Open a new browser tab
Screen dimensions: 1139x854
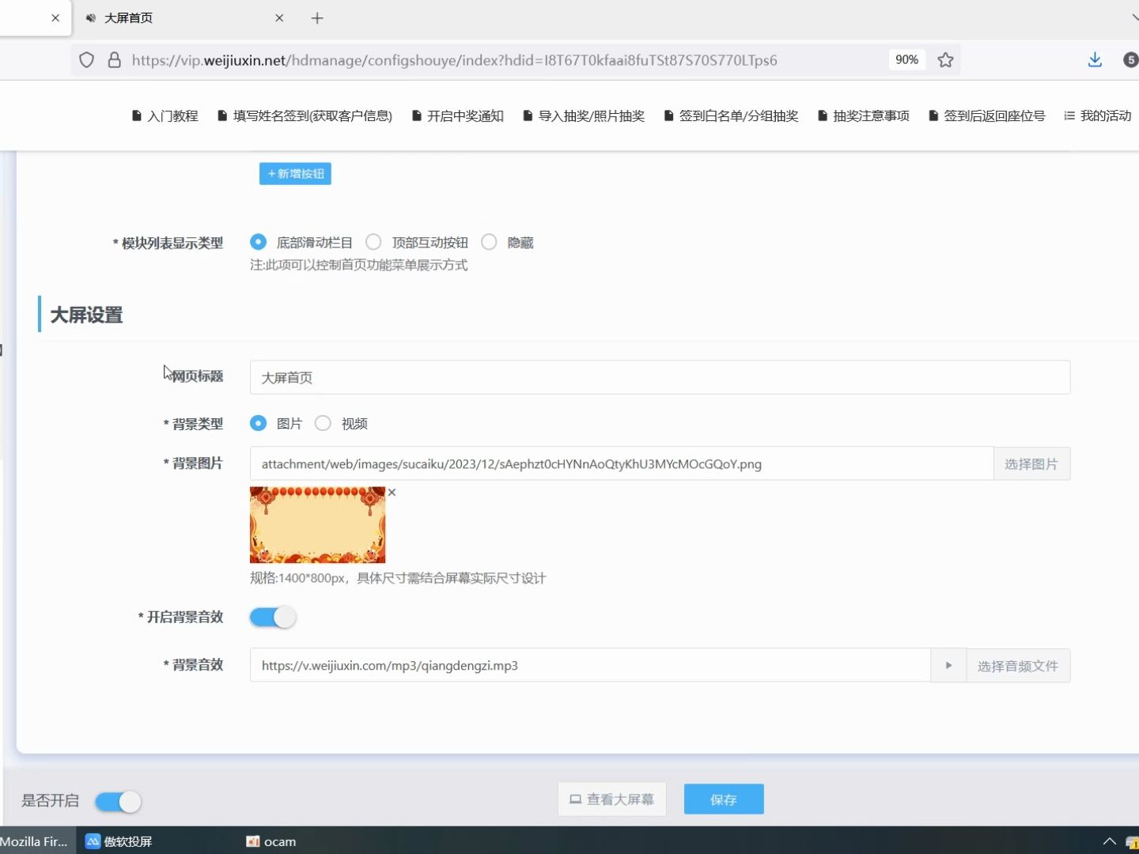(x=317, y=17)
